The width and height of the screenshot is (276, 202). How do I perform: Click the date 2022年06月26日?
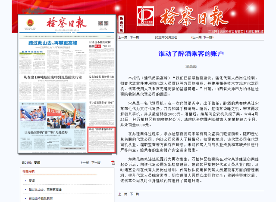coord(166,37)
